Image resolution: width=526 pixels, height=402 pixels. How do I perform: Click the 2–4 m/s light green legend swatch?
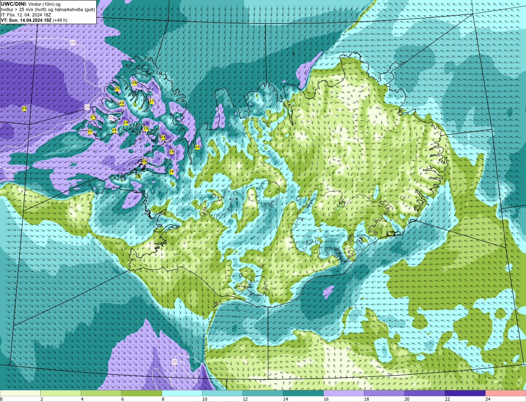[61, 393]
